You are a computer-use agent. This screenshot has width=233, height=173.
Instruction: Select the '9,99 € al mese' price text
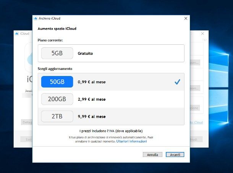pos(92,116)
